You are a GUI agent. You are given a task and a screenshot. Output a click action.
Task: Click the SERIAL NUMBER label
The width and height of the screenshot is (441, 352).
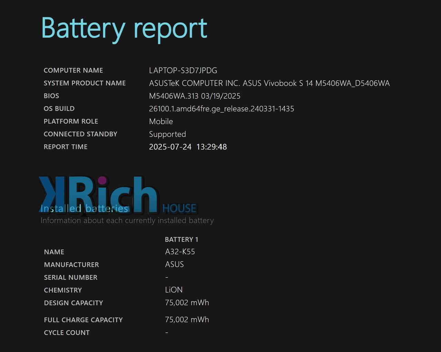[71, 277]
